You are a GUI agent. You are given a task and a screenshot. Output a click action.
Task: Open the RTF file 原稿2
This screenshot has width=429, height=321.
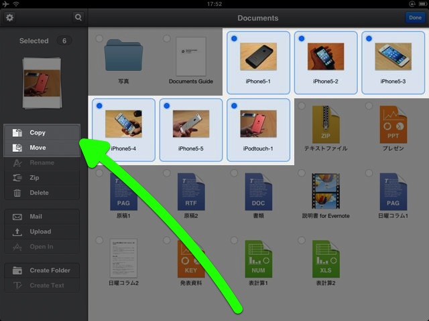(x=191, y=192)
